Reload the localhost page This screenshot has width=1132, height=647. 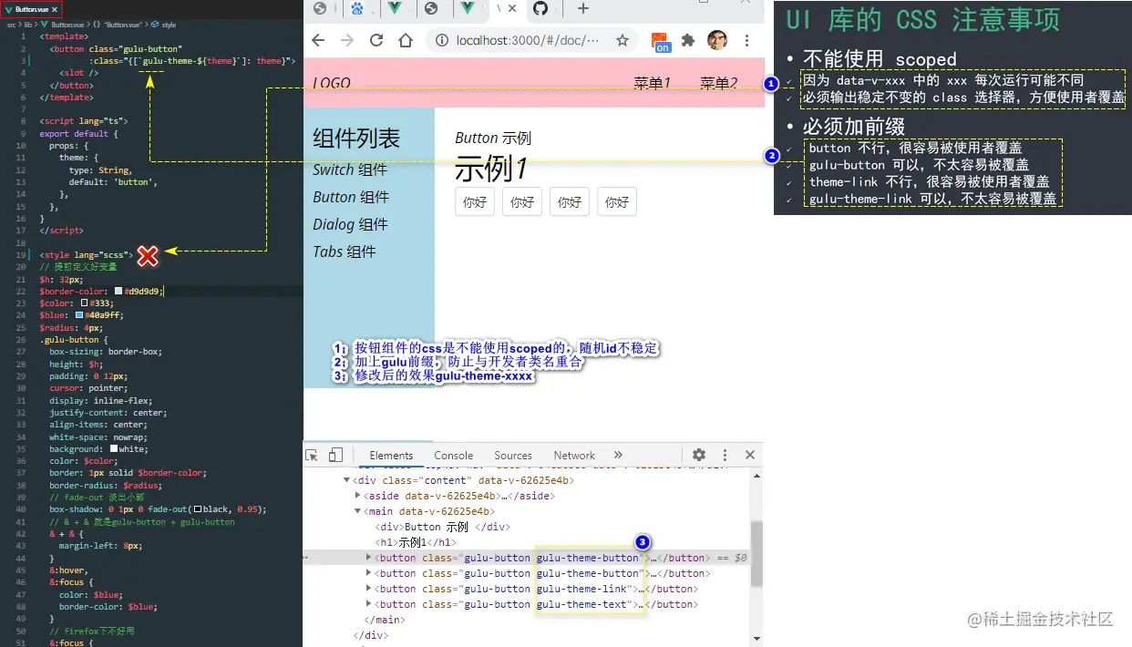click(x=376, y=41)
